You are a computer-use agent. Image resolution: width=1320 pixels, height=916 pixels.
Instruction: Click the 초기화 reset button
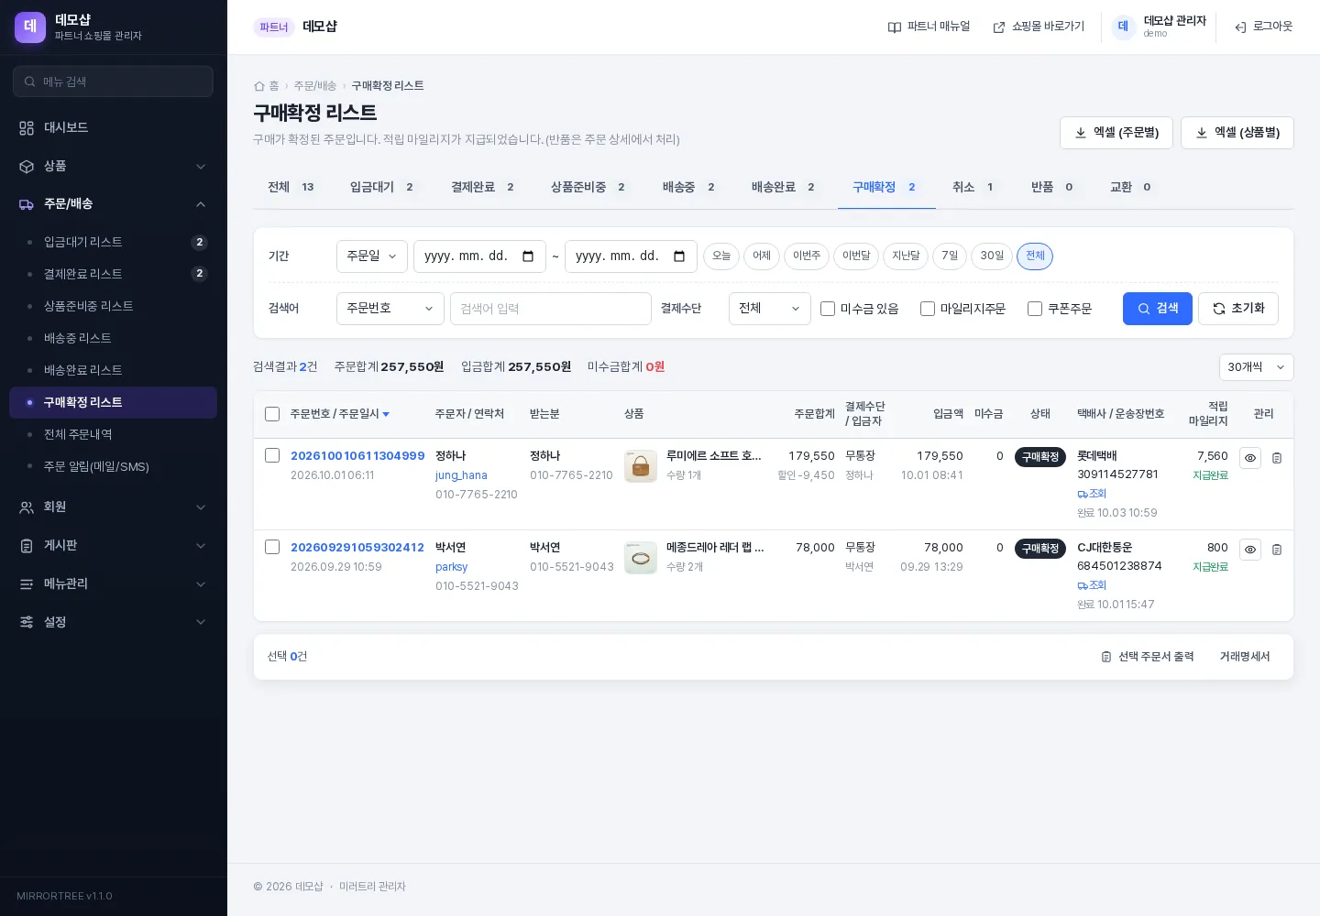tap(1238, 309)
